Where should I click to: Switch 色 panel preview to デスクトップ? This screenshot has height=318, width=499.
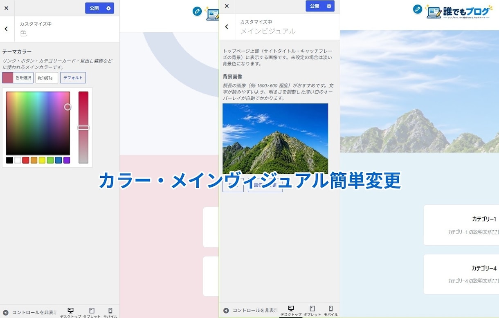point(70,313)
